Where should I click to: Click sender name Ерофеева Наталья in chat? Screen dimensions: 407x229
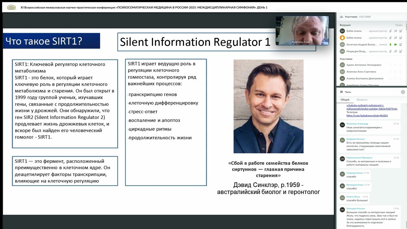coord(355,139)
